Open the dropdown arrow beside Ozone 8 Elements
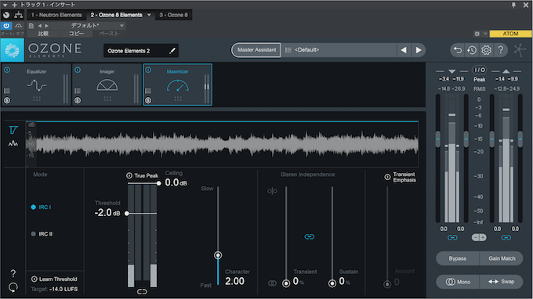The image size is (533, 299). (149, 15)
